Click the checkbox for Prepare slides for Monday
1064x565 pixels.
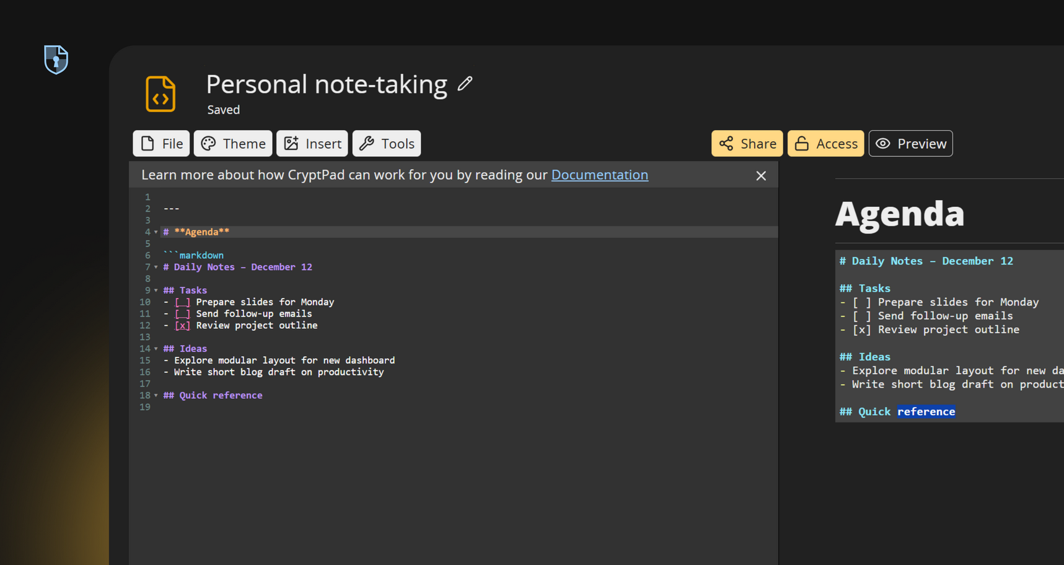(x=182, y=302)
